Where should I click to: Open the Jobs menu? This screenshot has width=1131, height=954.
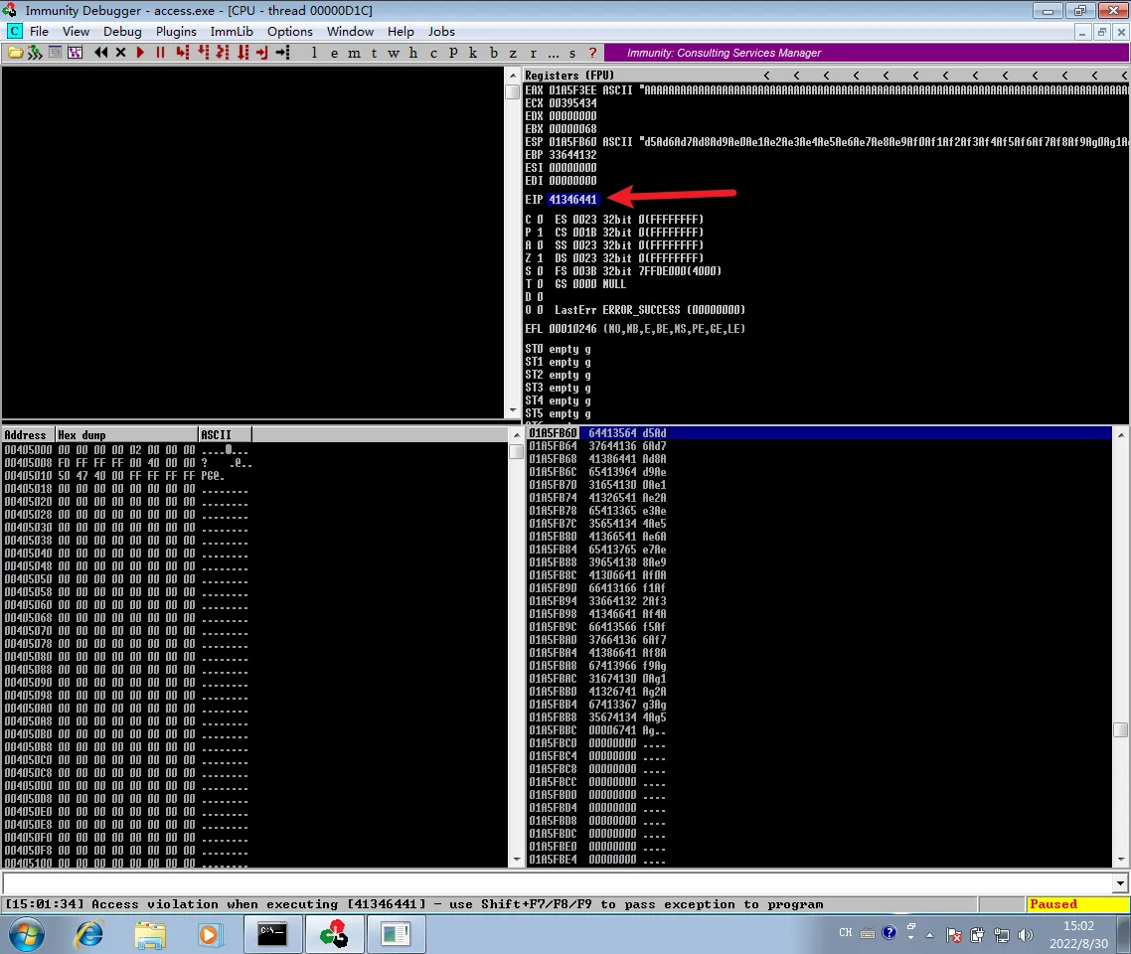441,31
